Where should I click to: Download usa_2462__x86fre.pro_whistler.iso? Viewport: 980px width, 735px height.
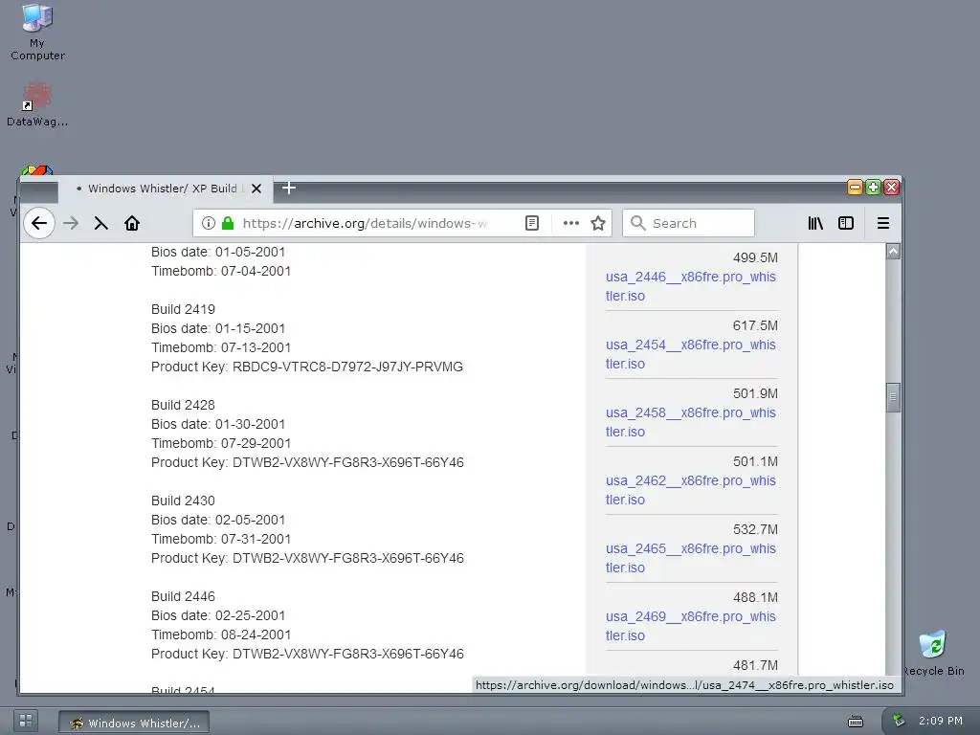click(691, 490)
